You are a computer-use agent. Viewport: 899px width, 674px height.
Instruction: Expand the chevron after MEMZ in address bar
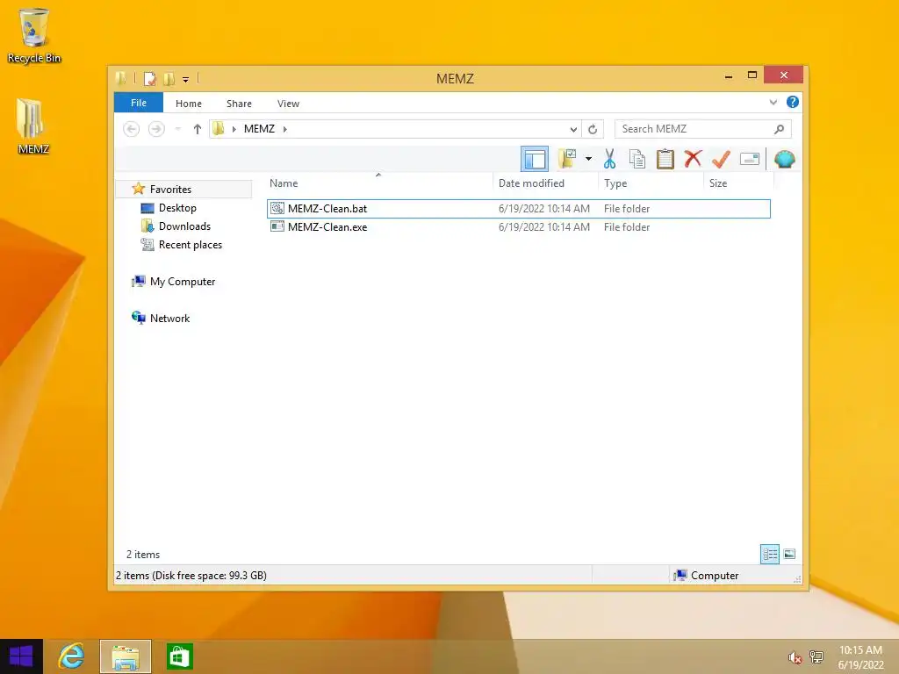coord(285,129)
